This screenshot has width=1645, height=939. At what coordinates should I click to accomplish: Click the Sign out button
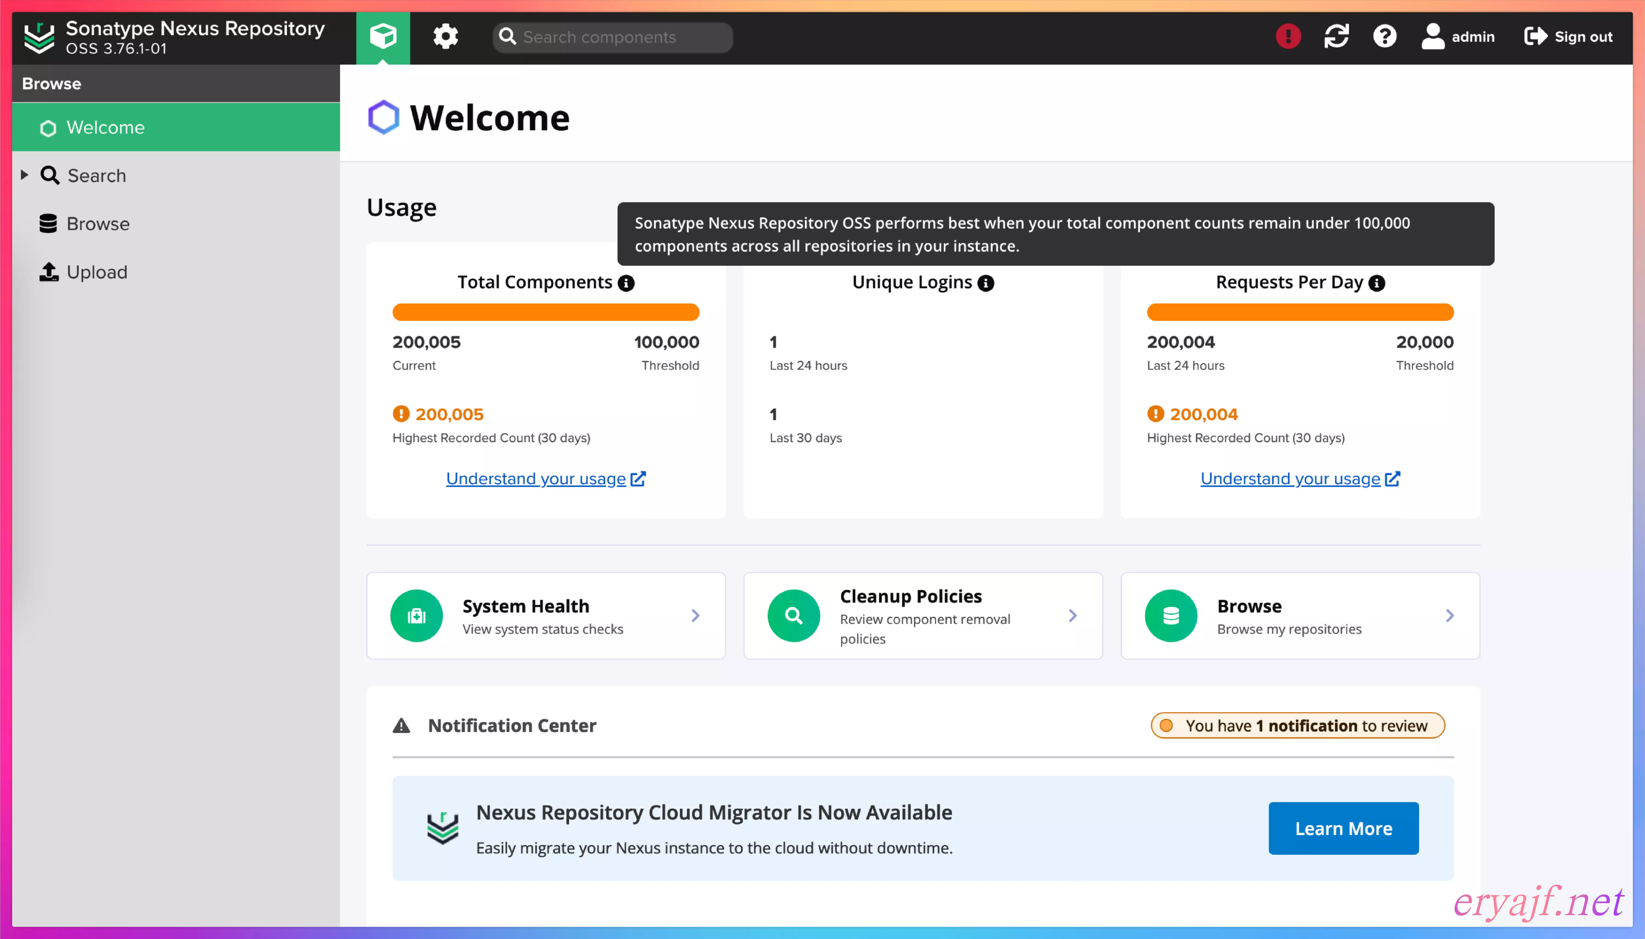pos(1568,37)
